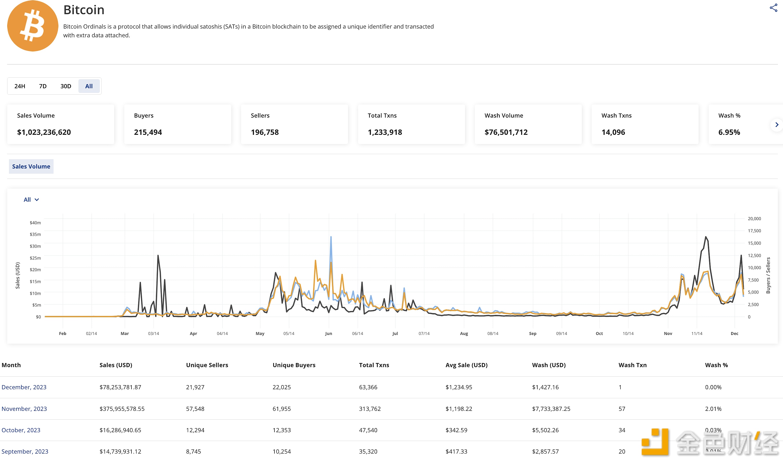Click the Bitcoin logo icon
The height and width of the screenshot is (460, 783).
[x=33, y=26]
